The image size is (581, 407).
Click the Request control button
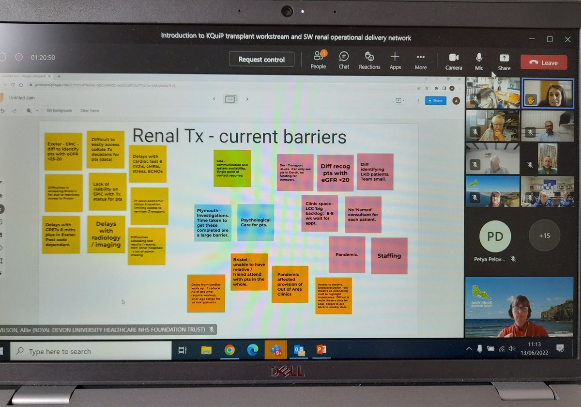261,59
